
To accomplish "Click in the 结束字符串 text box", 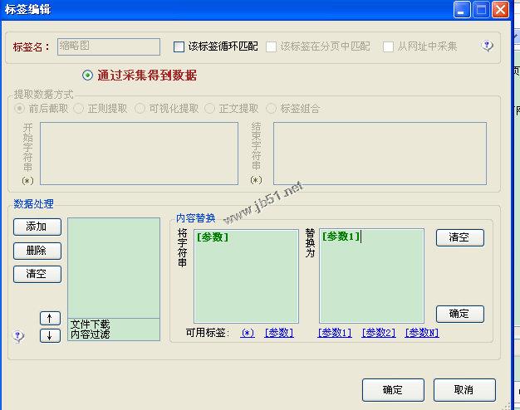I will click(380, 154).
